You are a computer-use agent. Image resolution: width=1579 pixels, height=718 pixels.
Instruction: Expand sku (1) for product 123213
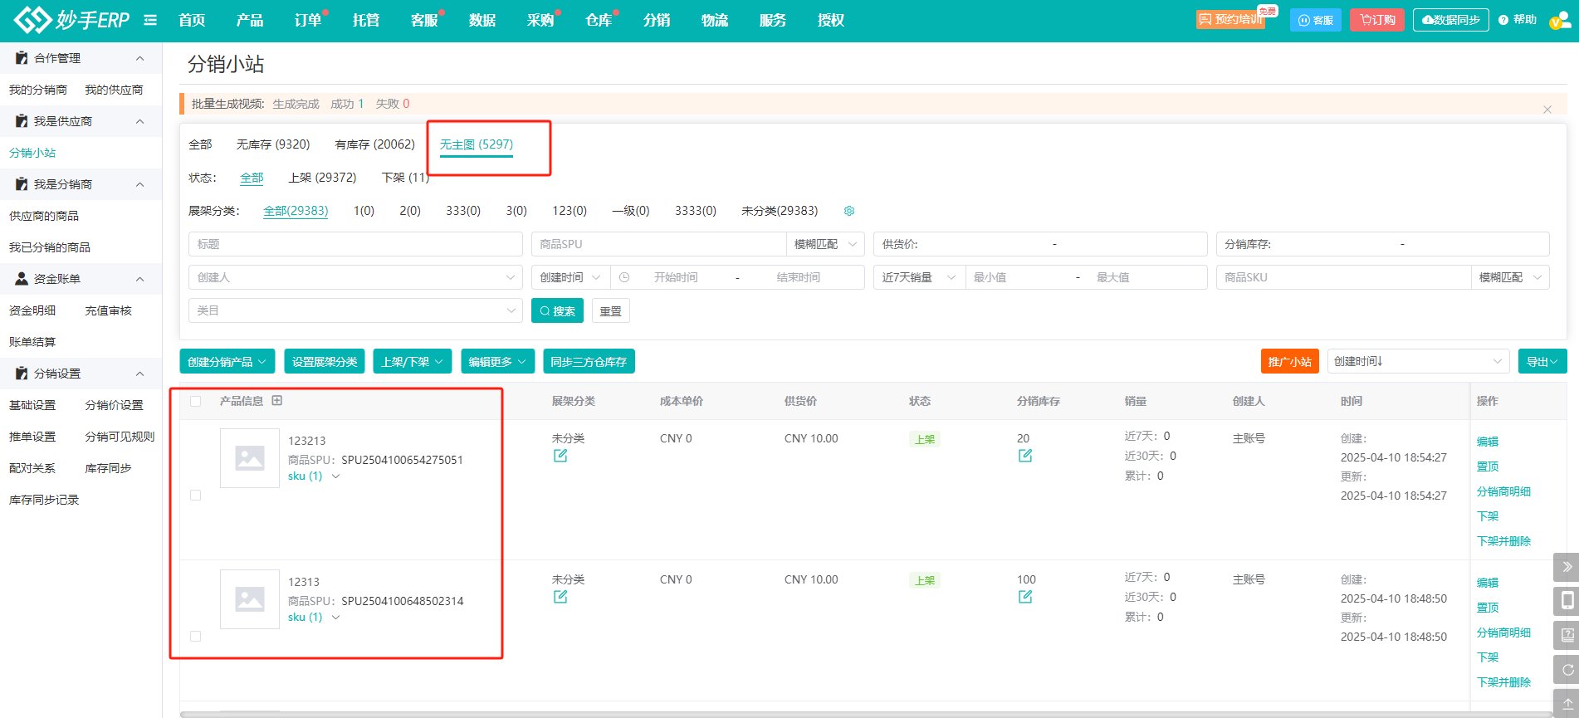314,476
